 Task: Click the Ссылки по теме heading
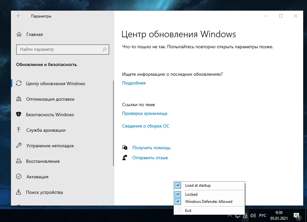coord(138,105)
